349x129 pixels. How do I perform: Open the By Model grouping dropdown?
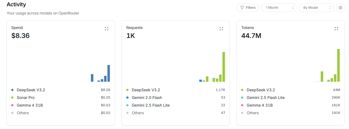click(316, 8)
